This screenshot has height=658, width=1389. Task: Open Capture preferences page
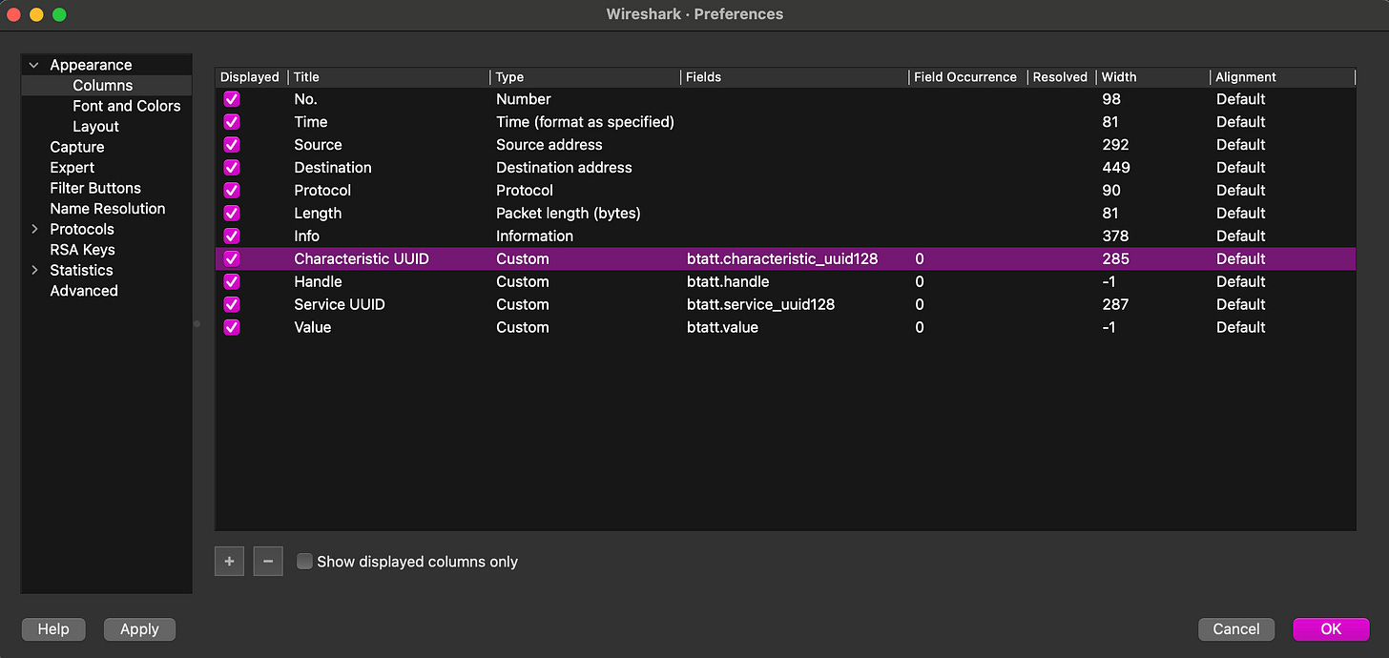(x=77, y=147)
